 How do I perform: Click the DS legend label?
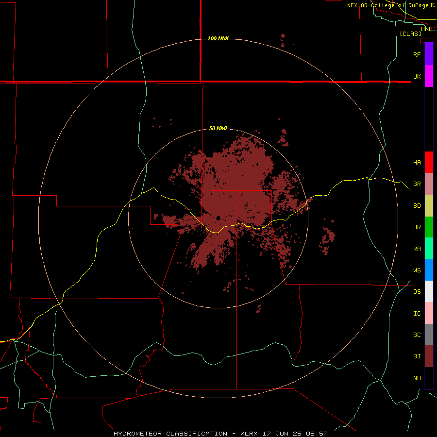click(417, 291)
